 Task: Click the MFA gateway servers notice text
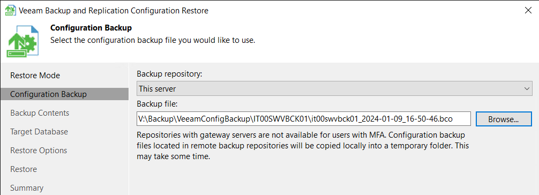click(303, 145)
